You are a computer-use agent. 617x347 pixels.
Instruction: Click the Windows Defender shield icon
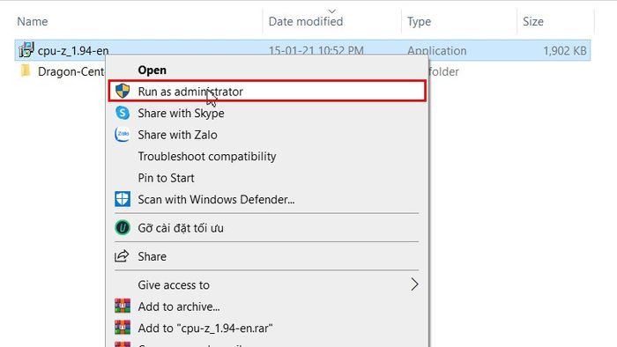tap(123, 199)
